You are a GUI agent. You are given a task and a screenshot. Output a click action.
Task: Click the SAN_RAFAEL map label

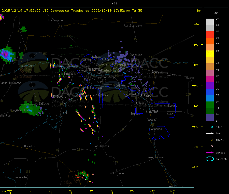(93, 69)
